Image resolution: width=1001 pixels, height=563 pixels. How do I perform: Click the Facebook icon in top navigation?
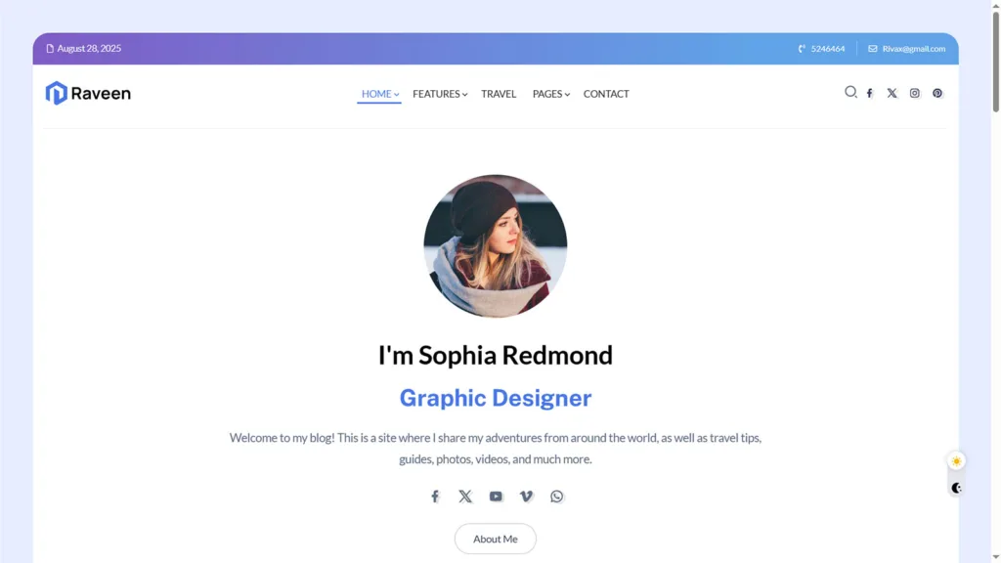(x=869, y=94)
